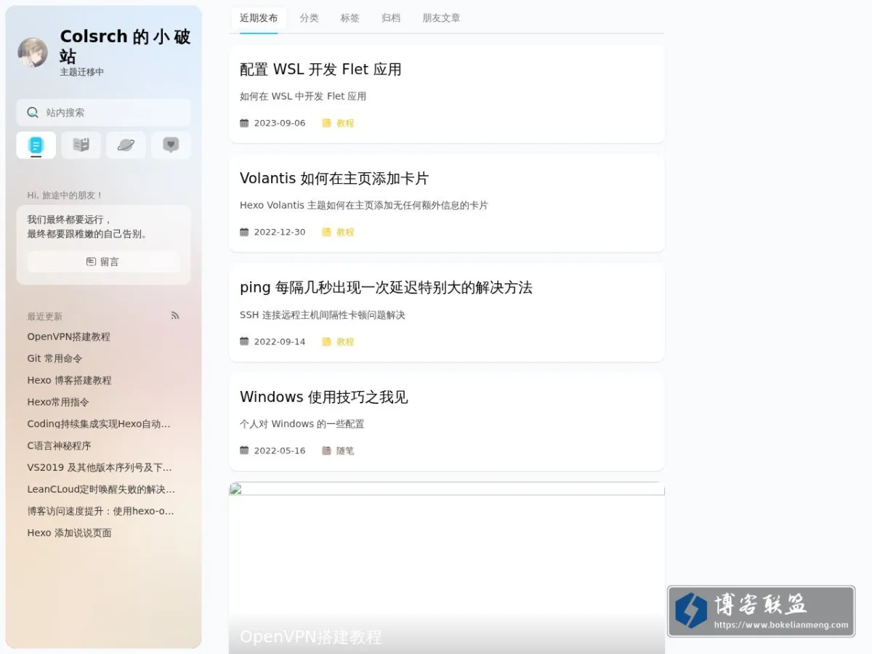
Task: Click the excerpt 如何在 WSL 中开发 Flet 应用
Action: (x=303, y=97)
